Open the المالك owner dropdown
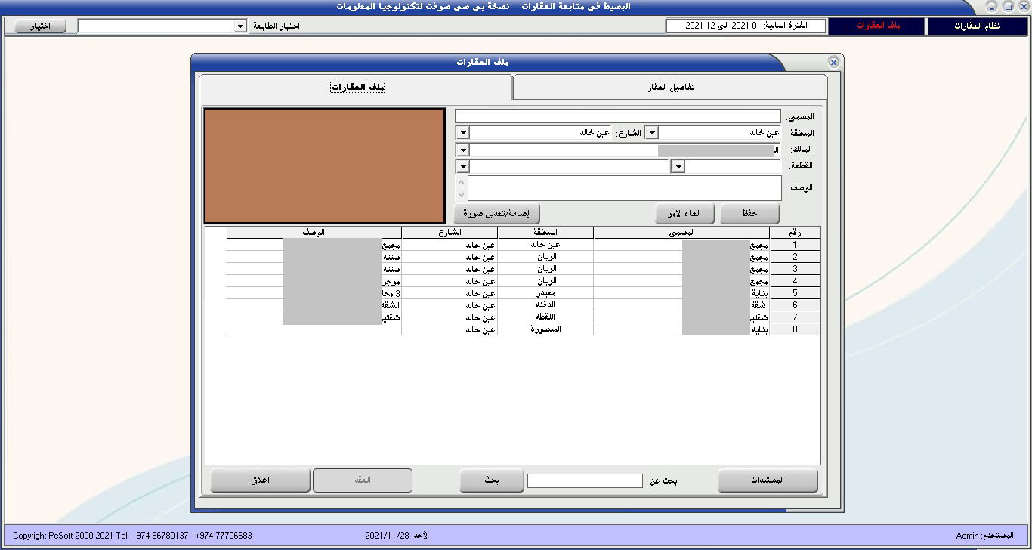Screen dimensions: 1032x550 coord(463,150)
